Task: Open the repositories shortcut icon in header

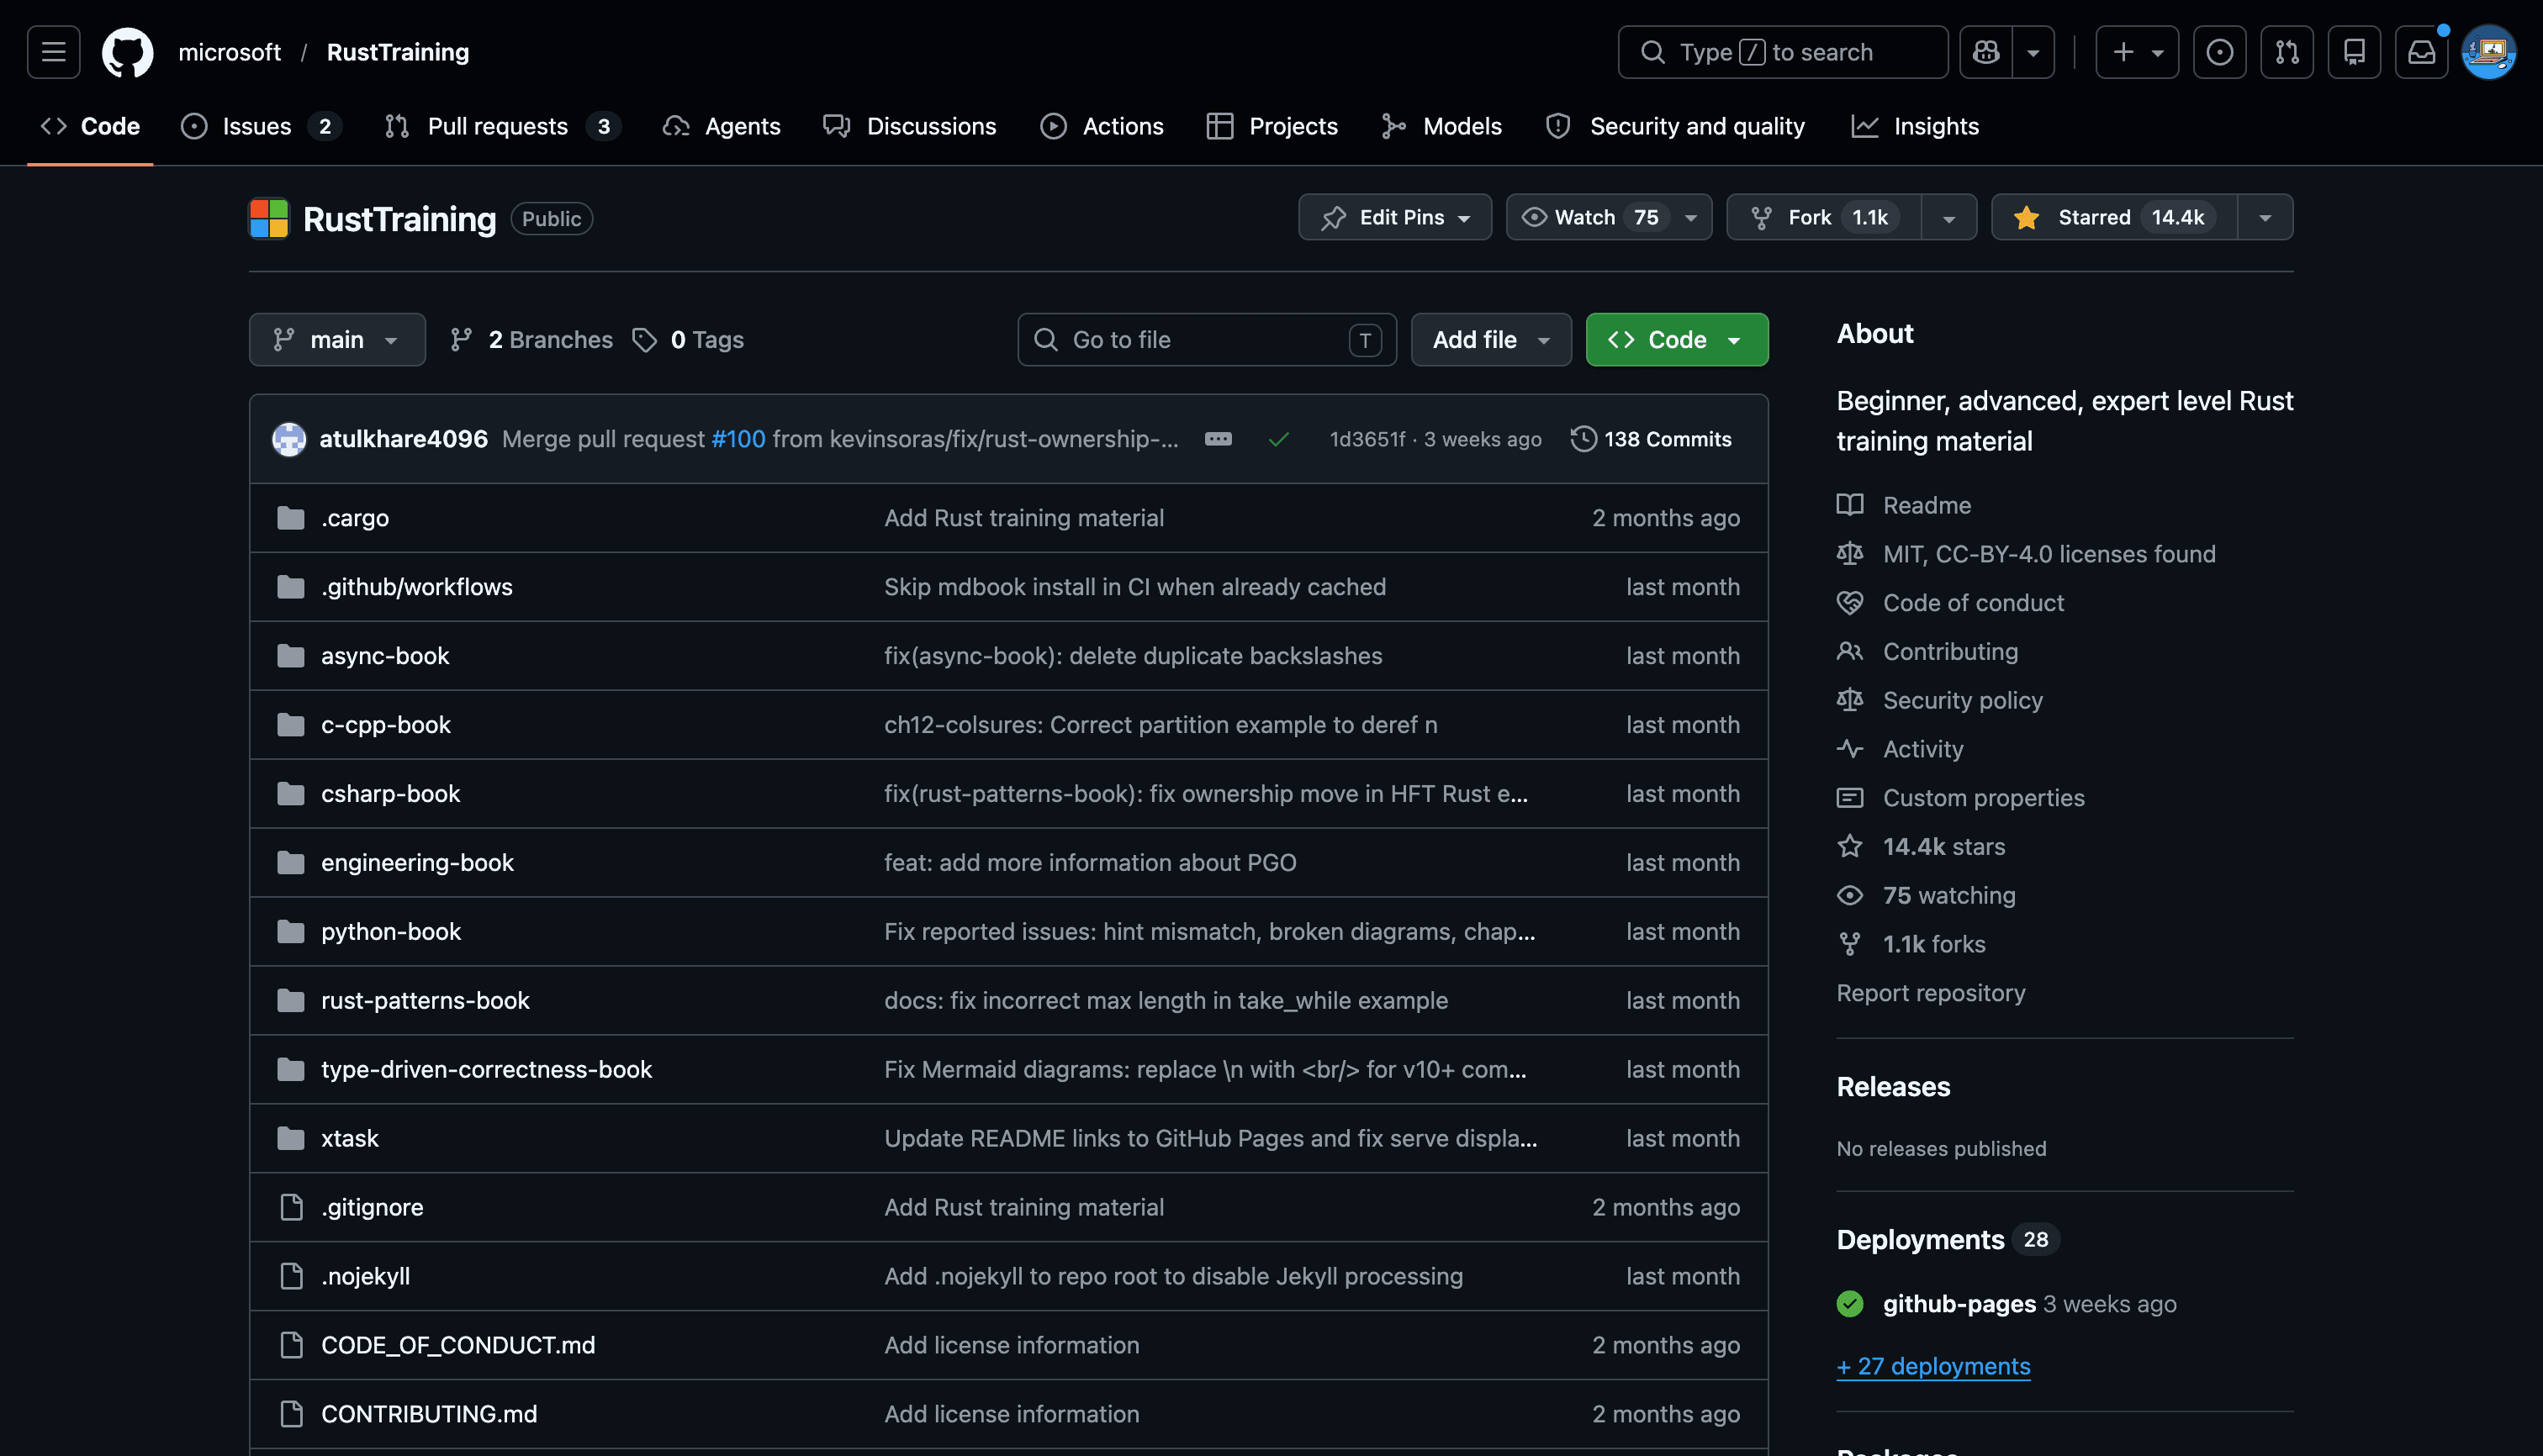Action: click(2354, 52)
